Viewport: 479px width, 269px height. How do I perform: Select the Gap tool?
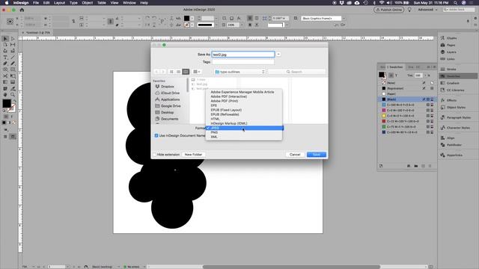[x=13, y=45]
